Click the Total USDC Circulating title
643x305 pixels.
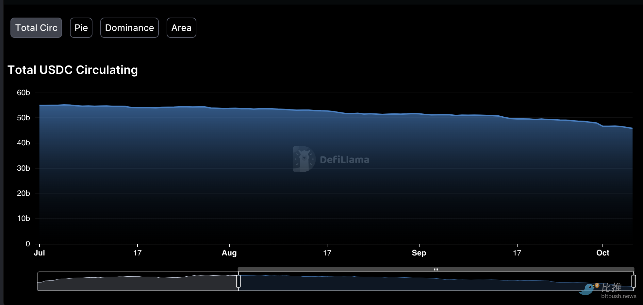coord(73,70)
